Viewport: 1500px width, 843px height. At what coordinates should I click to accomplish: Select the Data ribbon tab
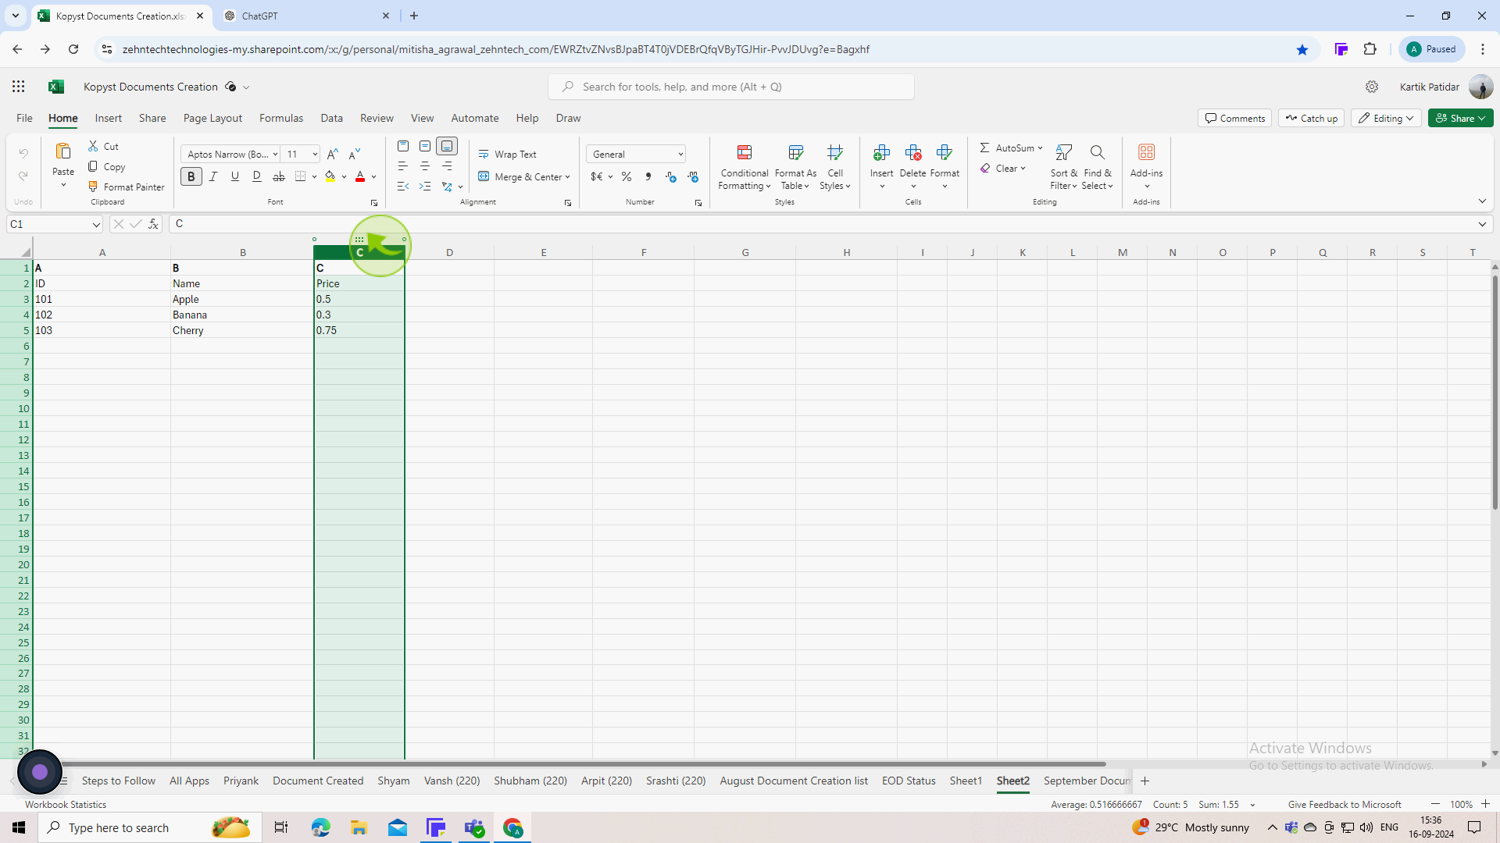click(x=330, y=117)
